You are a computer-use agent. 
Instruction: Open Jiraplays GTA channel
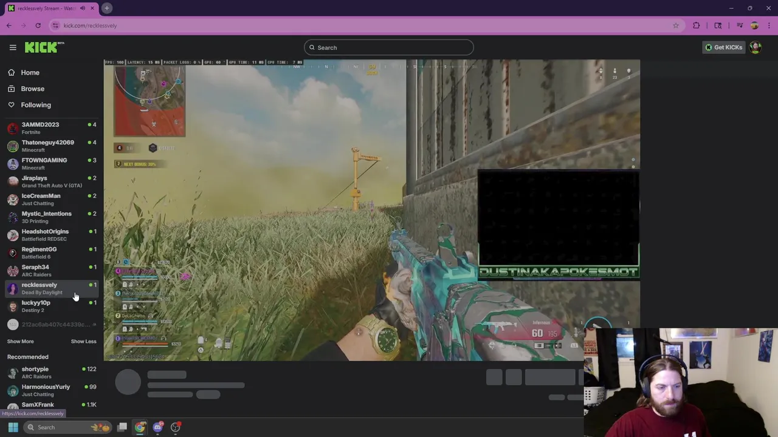52,181
